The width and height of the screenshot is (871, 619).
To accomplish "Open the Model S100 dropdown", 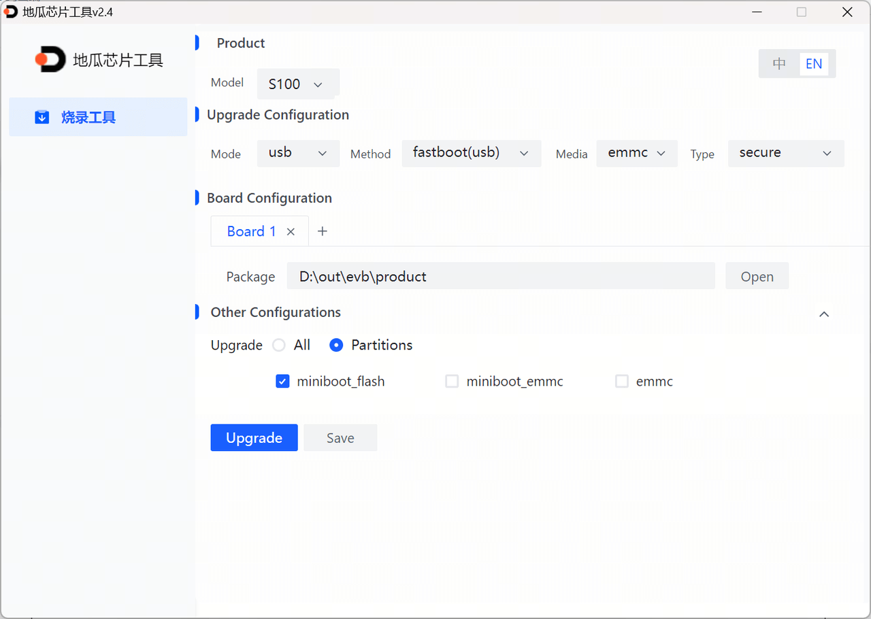I will (297, 84).
